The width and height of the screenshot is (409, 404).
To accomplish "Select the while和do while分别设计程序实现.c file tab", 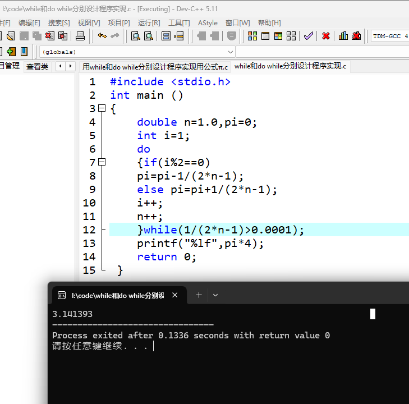I will coord(290,66).
